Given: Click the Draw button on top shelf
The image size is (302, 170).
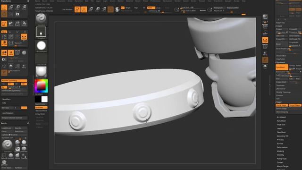Looking at the screenshot, I should 84,9.
